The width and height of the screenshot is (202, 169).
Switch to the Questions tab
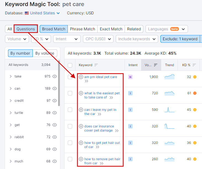point(26,29)
